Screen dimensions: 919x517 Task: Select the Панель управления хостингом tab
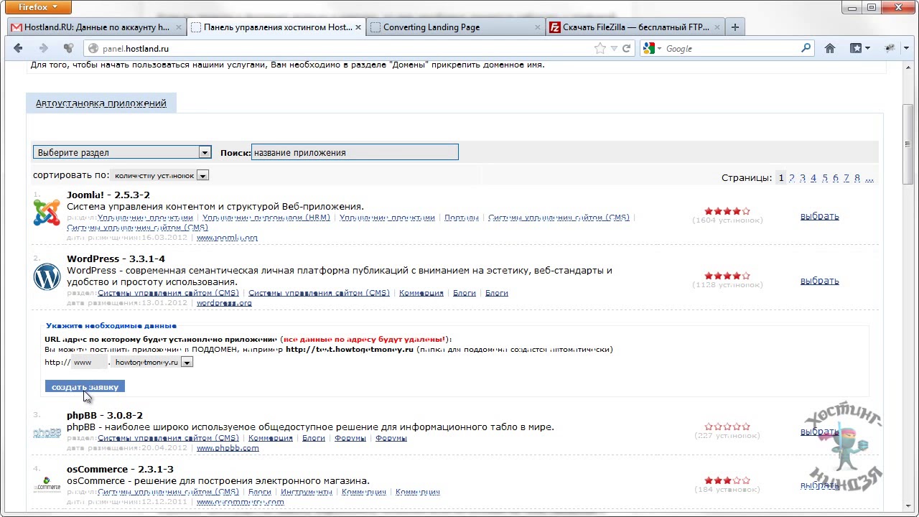276,27
